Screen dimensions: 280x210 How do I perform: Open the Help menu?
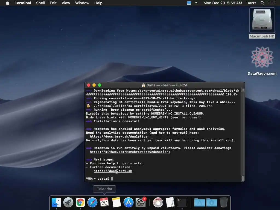click(x=98, y=3)
